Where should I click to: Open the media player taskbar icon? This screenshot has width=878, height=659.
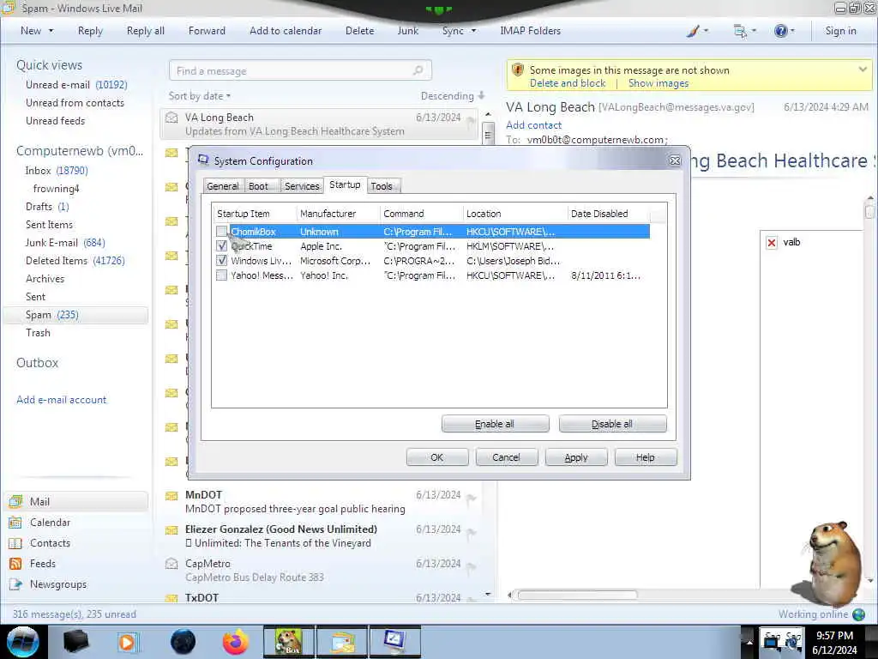tap(129, 642)
